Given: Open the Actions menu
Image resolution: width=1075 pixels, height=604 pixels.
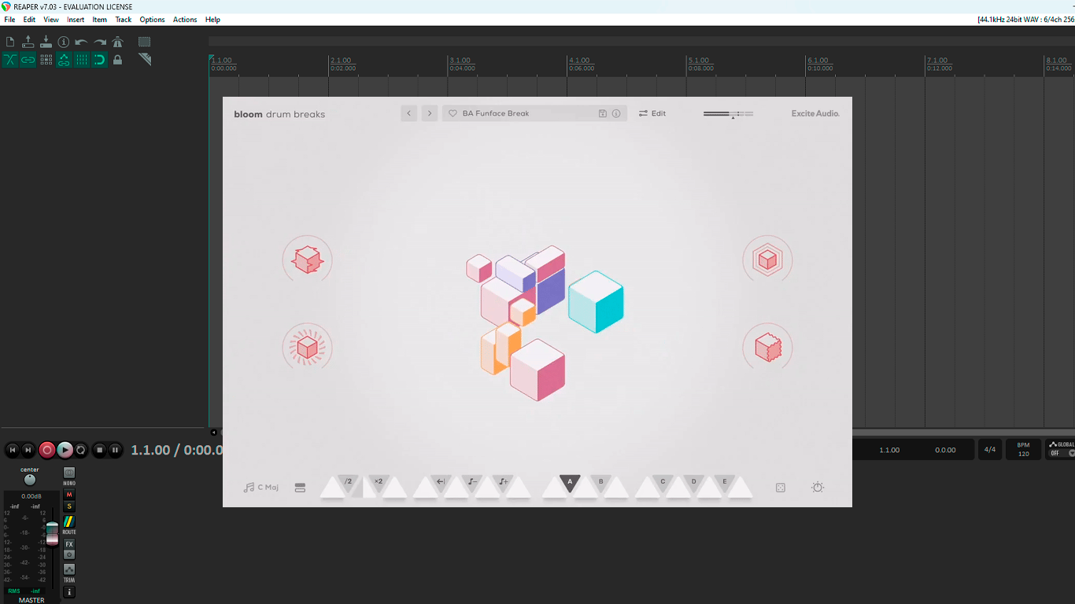Looking at the screenshot, I should 185,20.
